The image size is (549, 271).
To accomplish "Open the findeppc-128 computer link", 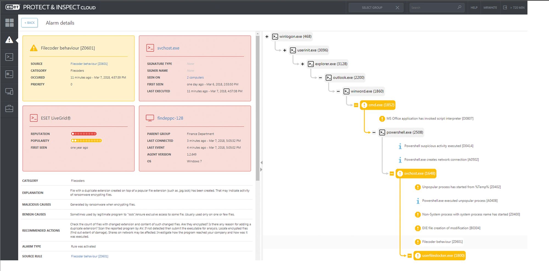I will tap(170, 118).
